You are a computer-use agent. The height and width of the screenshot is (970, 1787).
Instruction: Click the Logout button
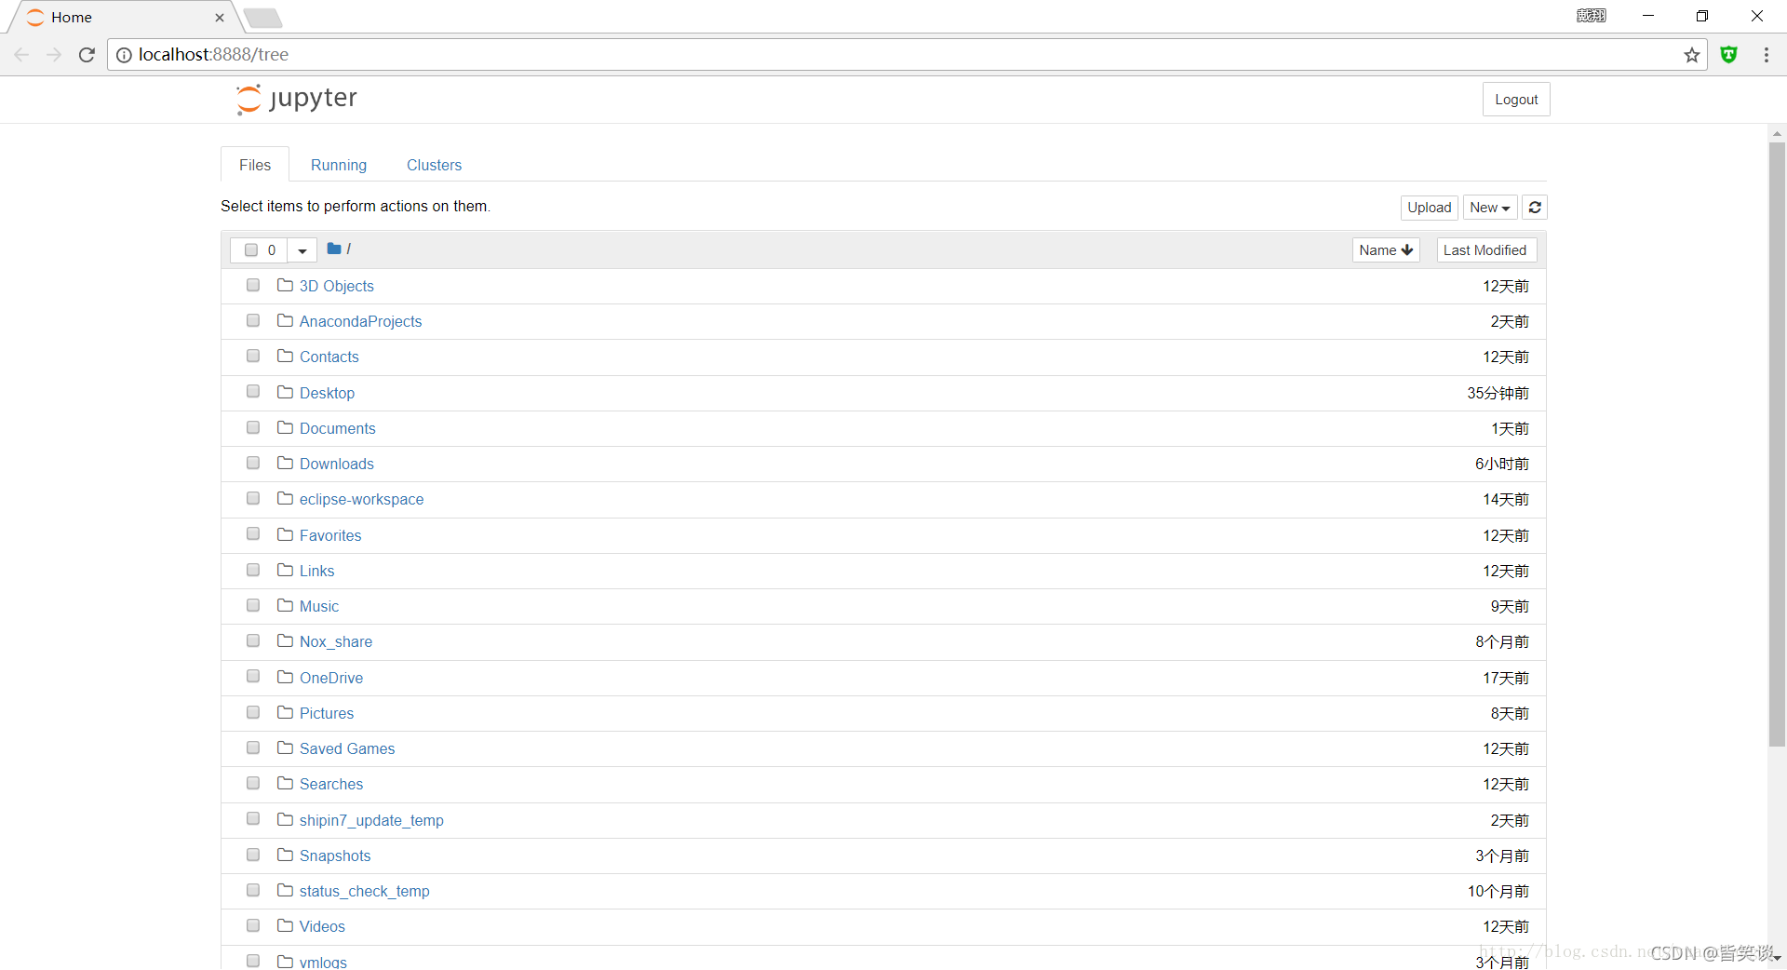[x=1516, y=100]
